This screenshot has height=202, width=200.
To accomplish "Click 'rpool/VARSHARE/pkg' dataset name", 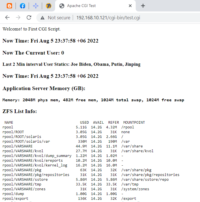I will point(22,170).
